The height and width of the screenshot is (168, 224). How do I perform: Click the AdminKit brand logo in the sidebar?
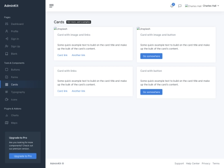click(x=11, y=6)
